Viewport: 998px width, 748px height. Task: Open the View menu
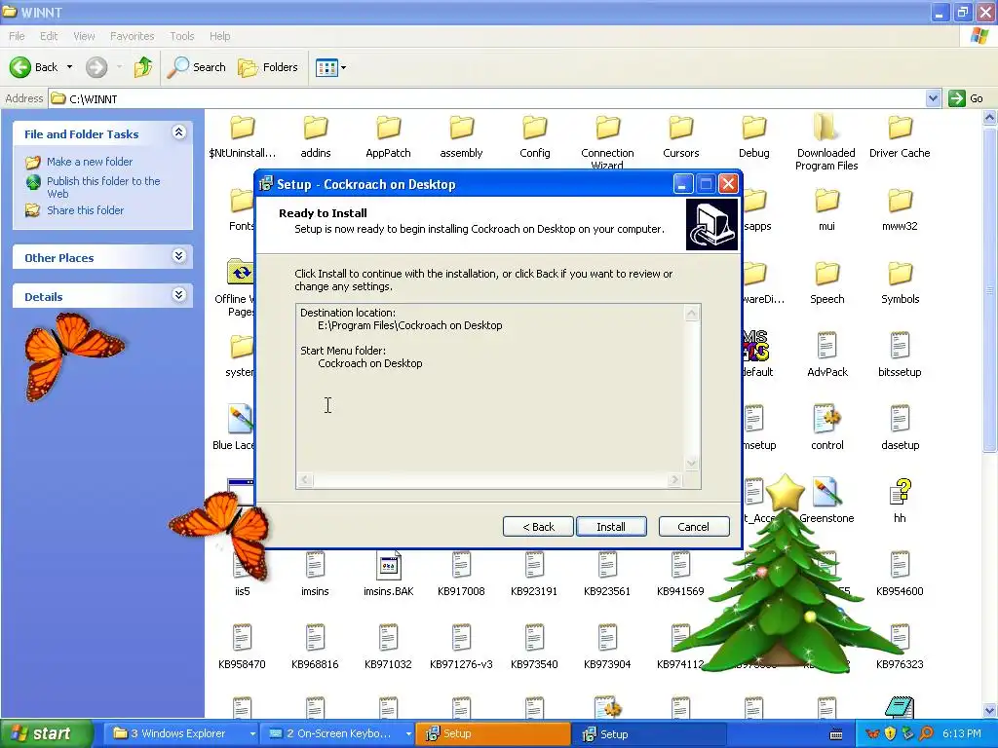[x=84, y=36]
